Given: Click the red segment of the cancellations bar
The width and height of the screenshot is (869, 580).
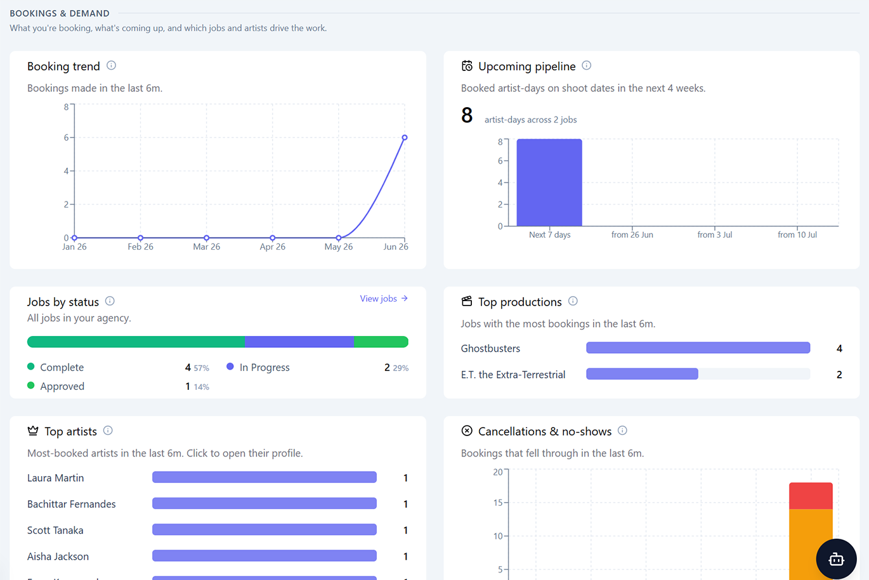Looking at the screenshot, I should (x=811, y=496).
